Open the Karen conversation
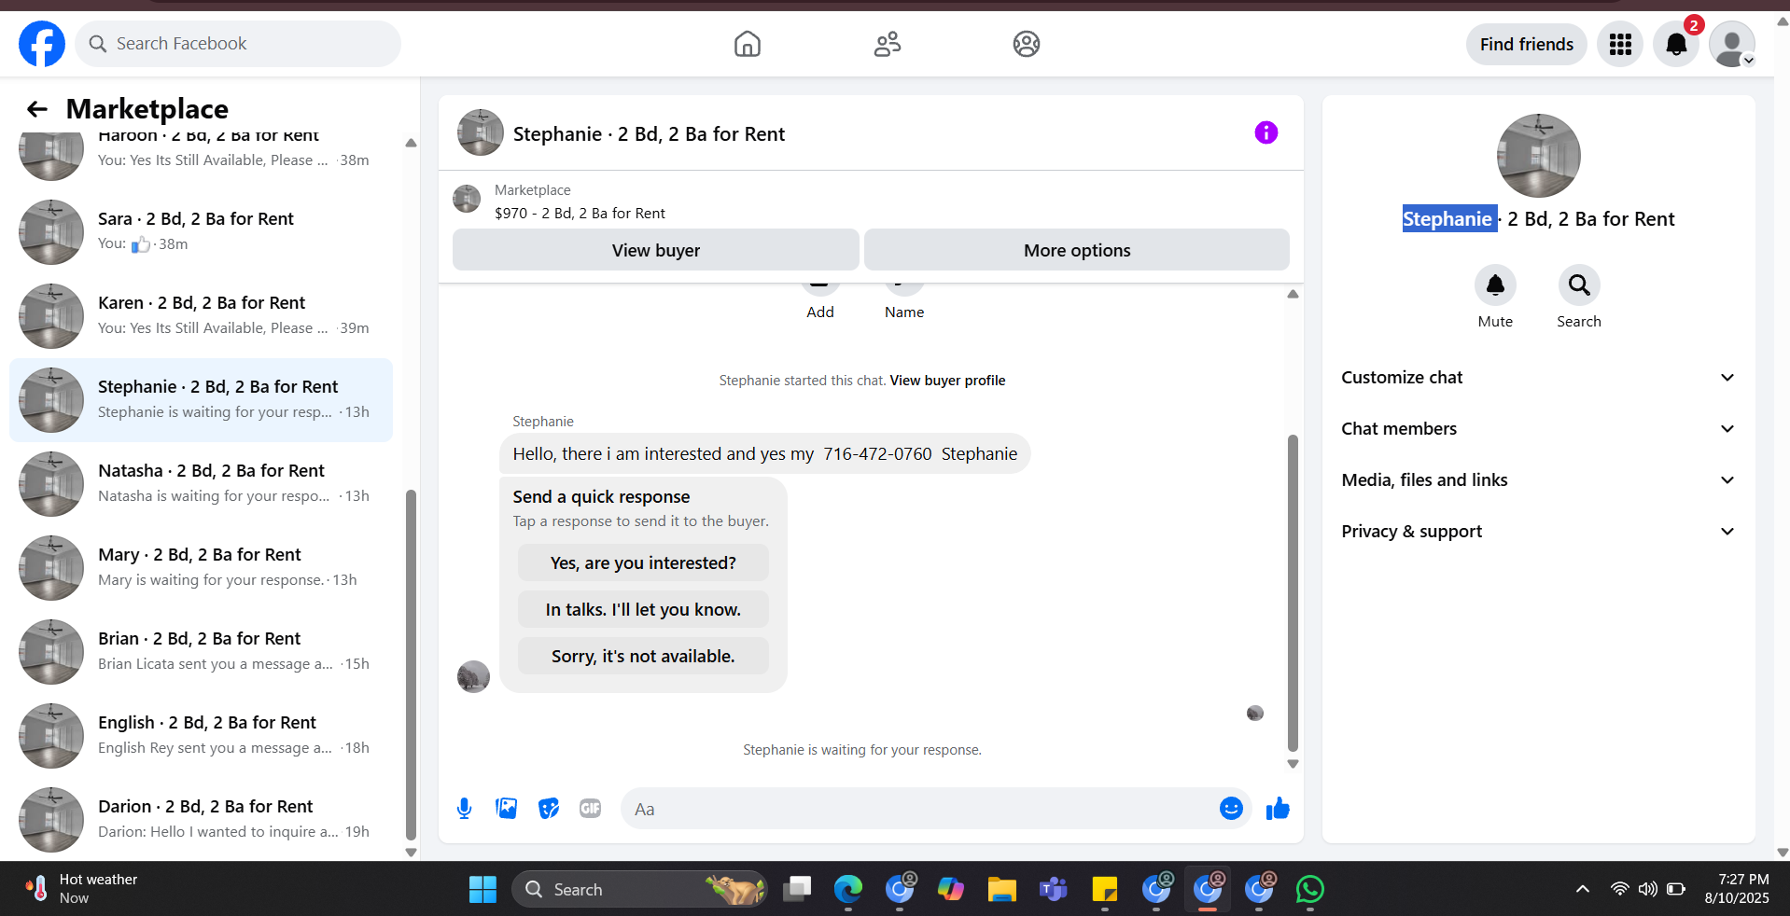This screenshot has width=1790, height=916. [201, 316]
